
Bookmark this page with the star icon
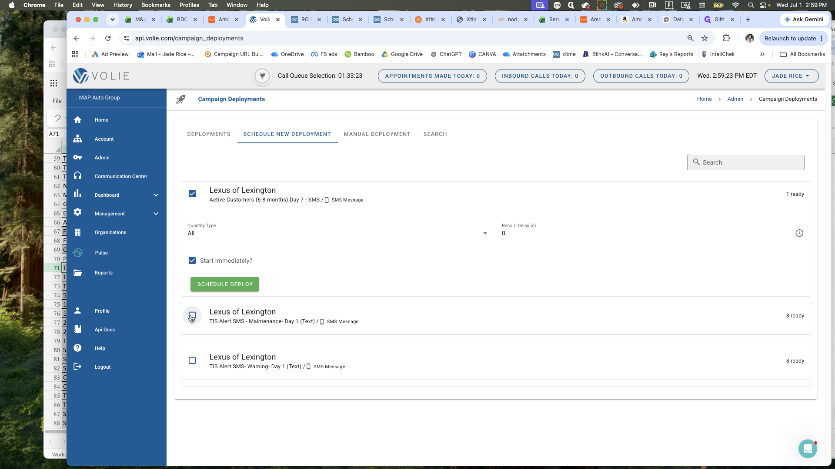[x=705, y=38]
